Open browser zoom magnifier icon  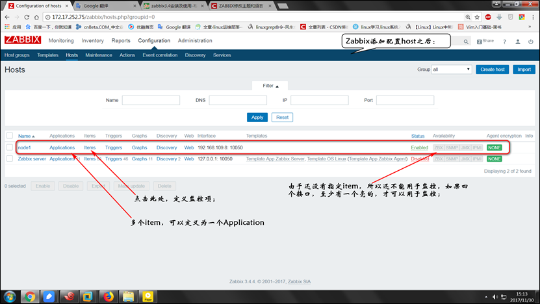tap(468, 17)
